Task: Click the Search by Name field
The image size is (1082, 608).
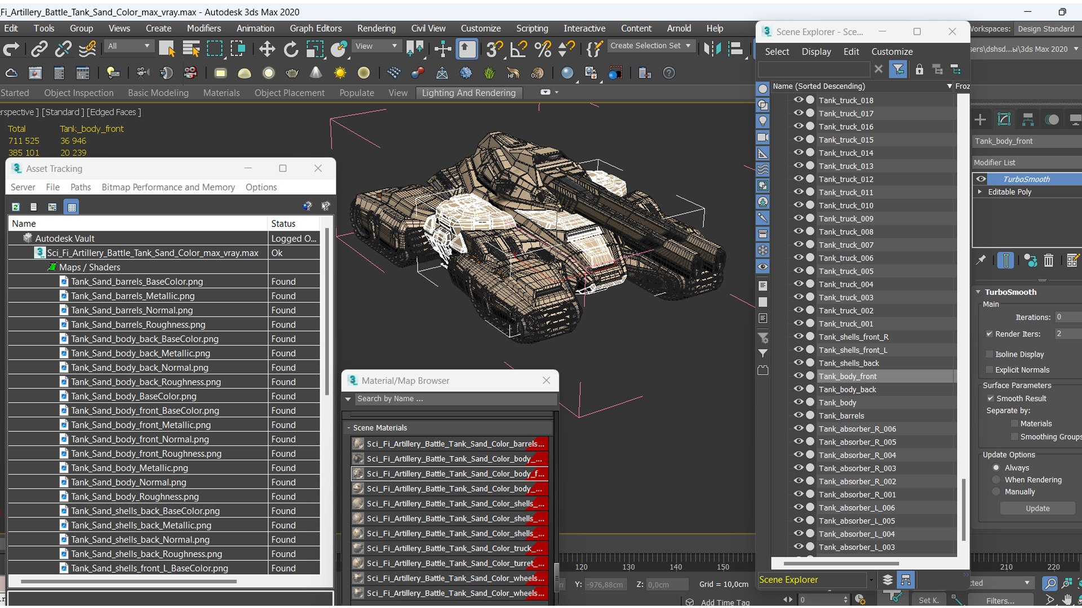Action: click(455, 399)
